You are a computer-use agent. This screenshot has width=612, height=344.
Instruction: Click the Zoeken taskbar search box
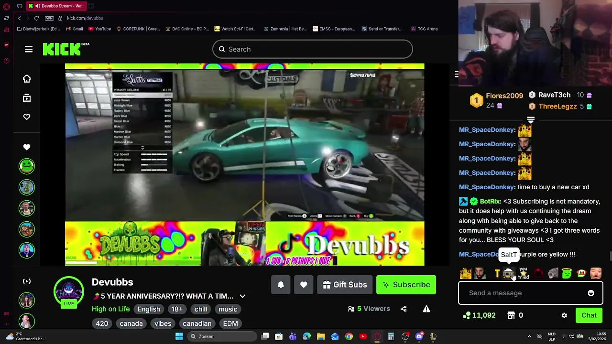pyautogui.click(x=223, y=336)
